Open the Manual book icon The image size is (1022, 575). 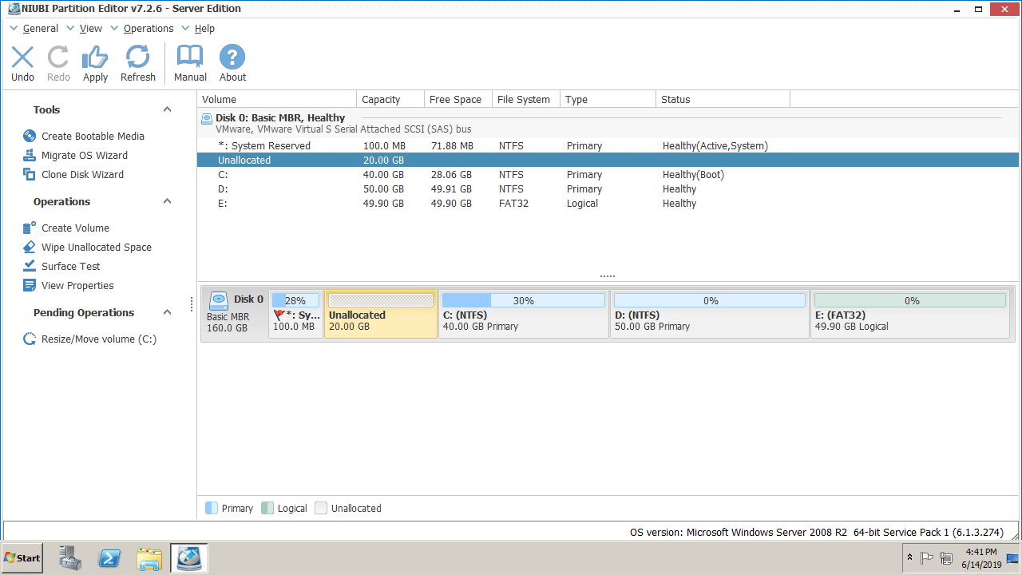[190, 63]
